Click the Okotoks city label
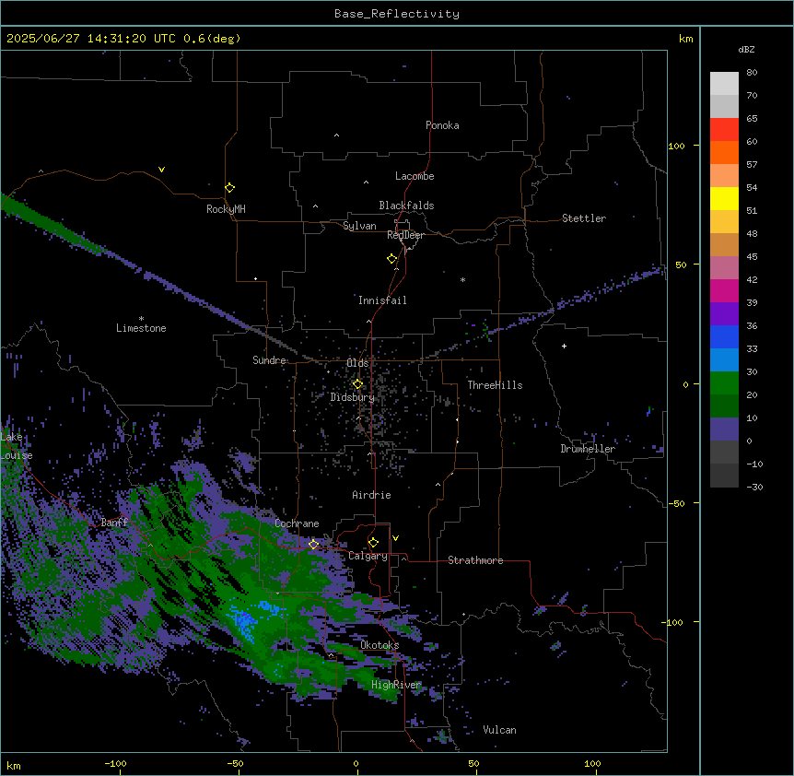Screen dimensions: 794x776 379,645
